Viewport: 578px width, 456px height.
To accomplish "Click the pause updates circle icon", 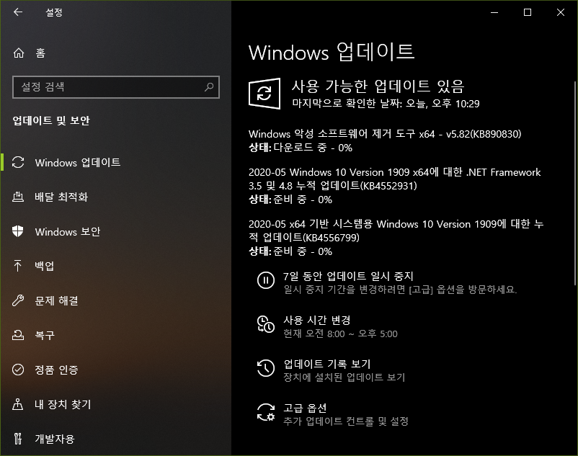I will click(266, 280).
